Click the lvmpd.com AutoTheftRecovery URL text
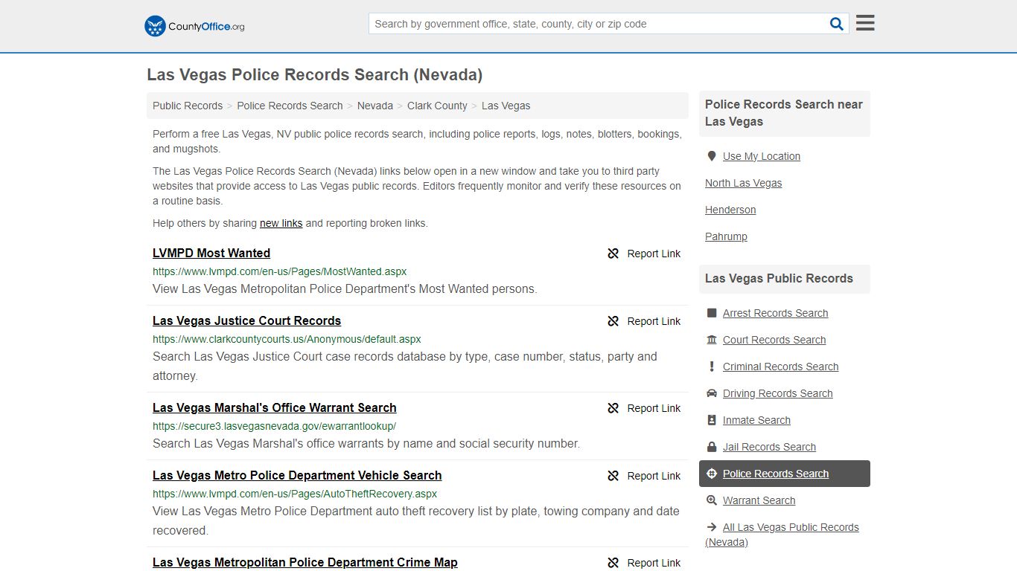 (295, 494)
